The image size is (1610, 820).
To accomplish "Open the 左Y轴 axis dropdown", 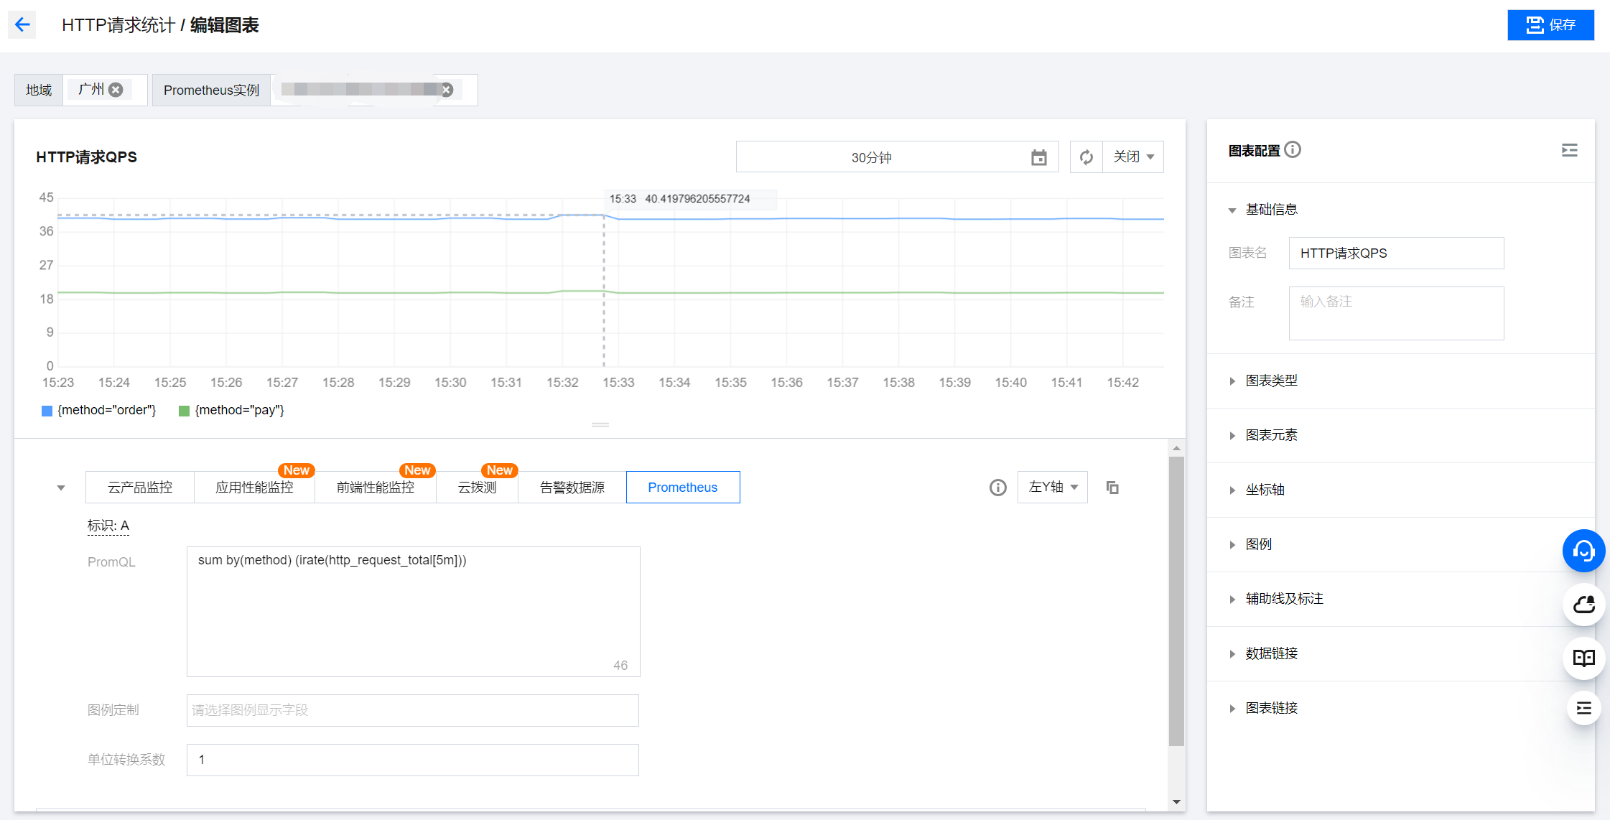I will pos(1052,488).
